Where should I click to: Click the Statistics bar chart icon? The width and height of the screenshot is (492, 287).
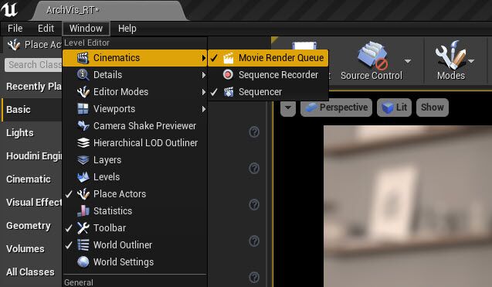[x=83, y=210]
